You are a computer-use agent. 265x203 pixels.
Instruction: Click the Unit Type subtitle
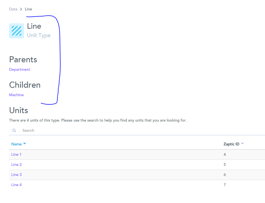tap(39, 35)
